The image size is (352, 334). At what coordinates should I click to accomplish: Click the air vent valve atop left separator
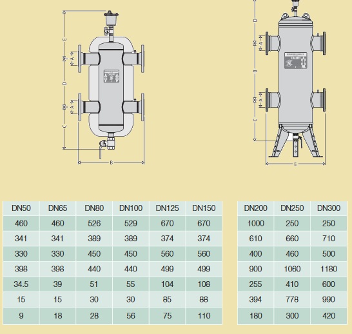pos(111,19)
